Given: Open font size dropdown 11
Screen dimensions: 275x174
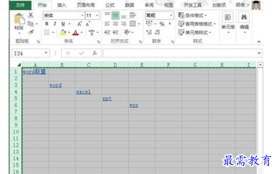Looking at the screenshot, I should click(x=97, y=15).
